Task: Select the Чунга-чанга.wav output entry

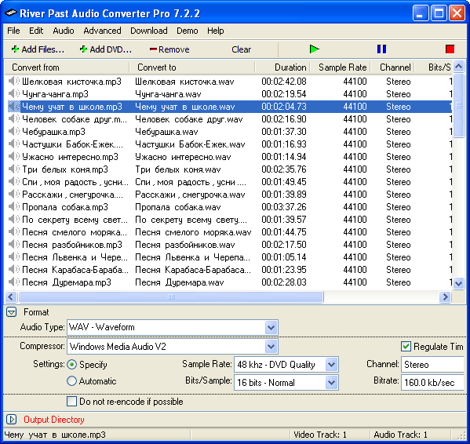Action: [x=168, y=94]
